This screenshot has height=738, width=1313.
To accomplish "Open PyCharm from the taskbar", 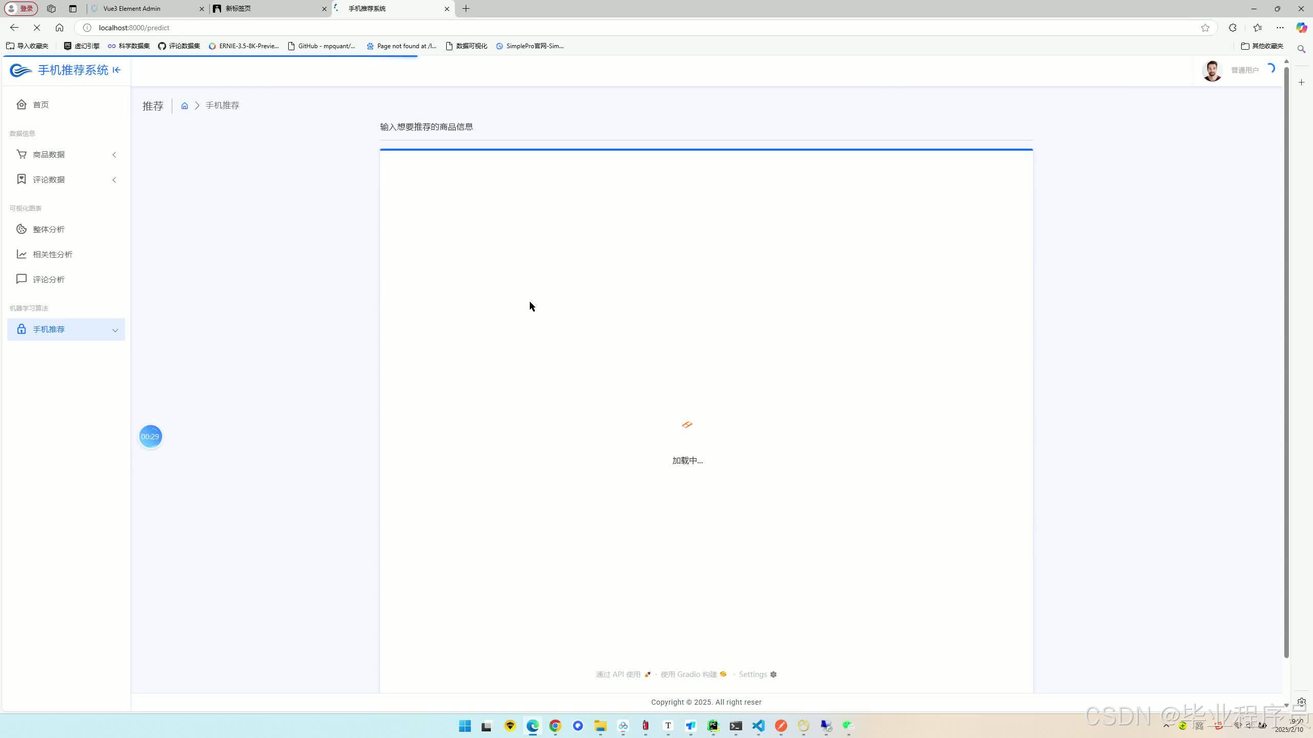I will click(713, 726).
